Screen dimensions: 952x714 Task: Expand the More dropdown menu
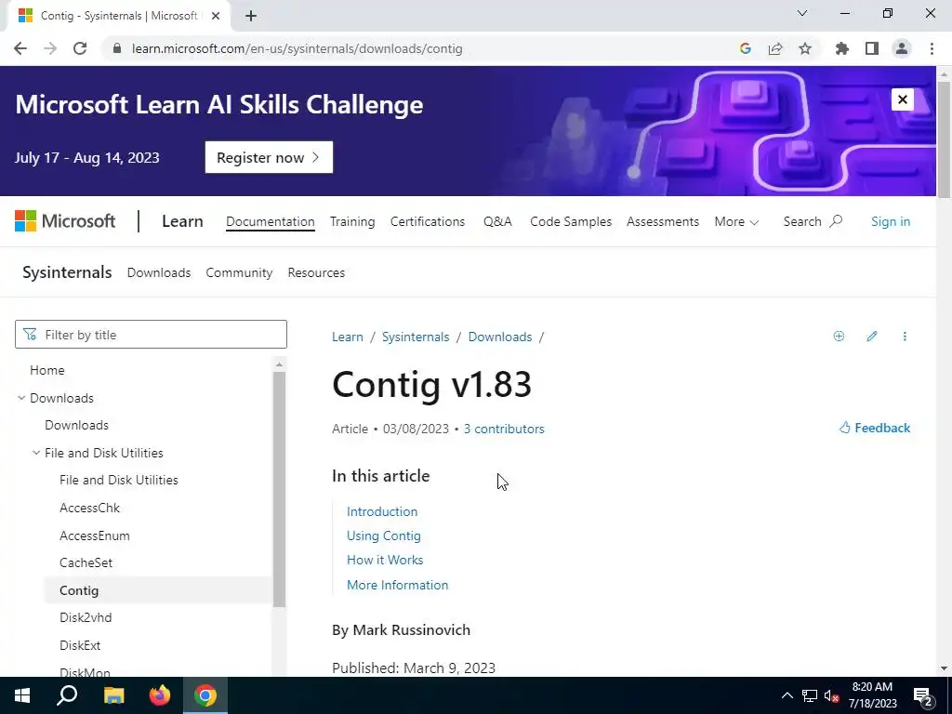click(x=736, y=221)
